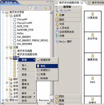
Task: Expand the 分类 folder node
Action: pyautogui.click(x=7, y=83)
